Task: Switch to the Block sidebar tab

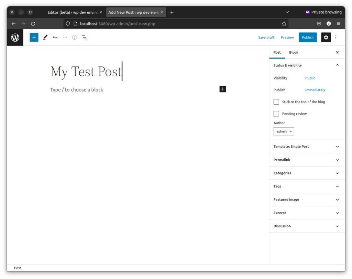Action: click(294, 52)
